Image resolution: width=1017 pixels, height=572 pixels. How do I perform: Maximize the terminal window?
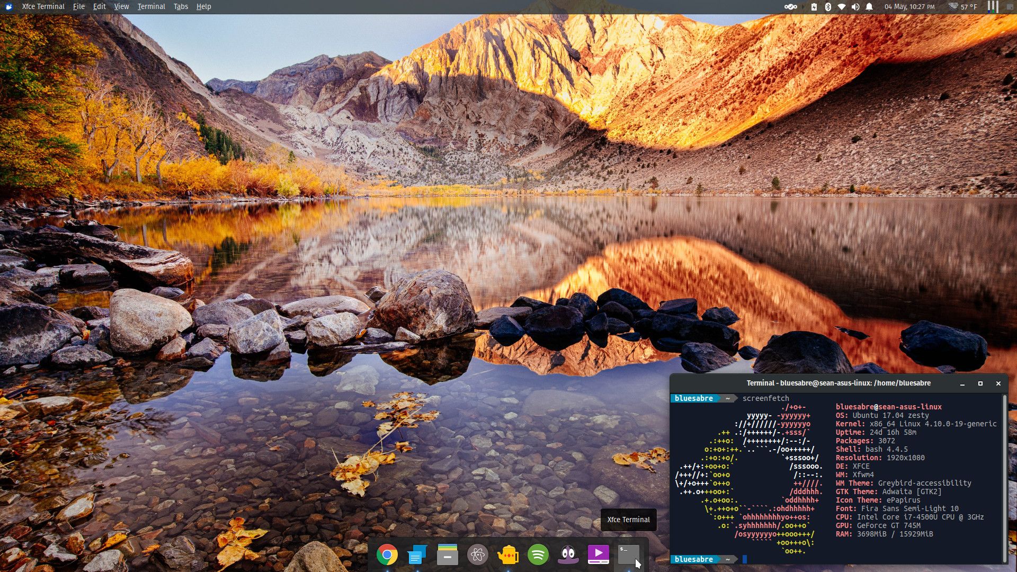(980, 383)
